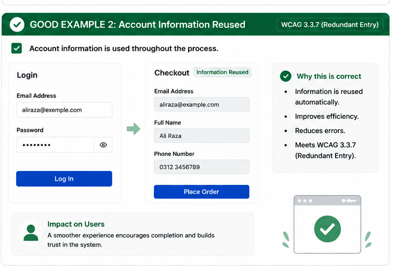The width and height of the screenshot is (399, 266).
Task: Click the Impact on Users heading
Action: point(76,224)
